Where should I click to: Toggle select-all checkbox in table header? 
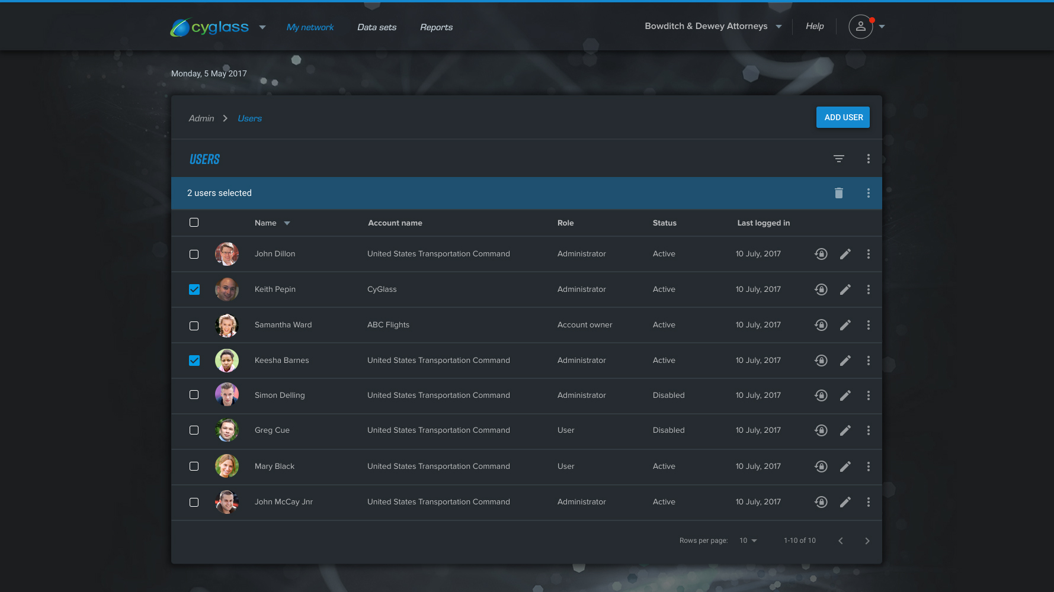[x=194, y=223]
